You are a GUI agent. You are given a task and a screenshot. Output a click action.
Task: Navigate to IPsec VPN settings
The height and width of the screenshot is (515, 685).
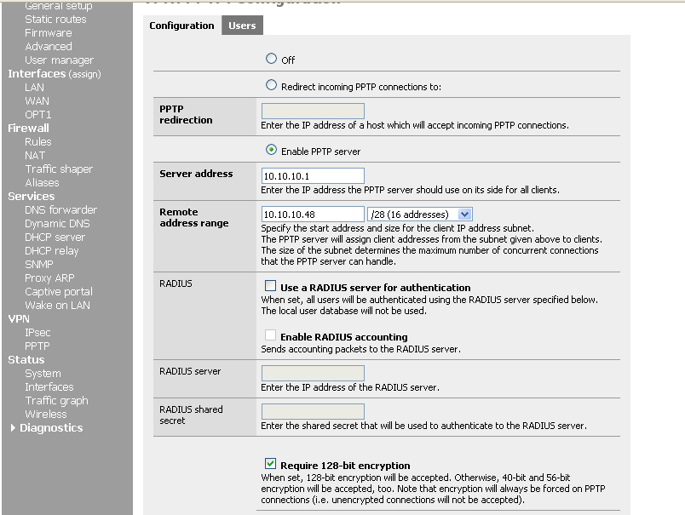point(37,333)
